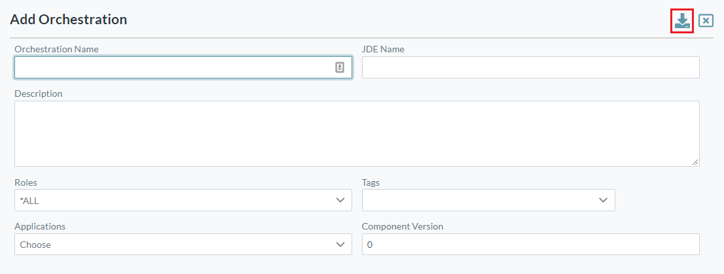Click the contact card icon in Orchestration Name

pos(340,67)
